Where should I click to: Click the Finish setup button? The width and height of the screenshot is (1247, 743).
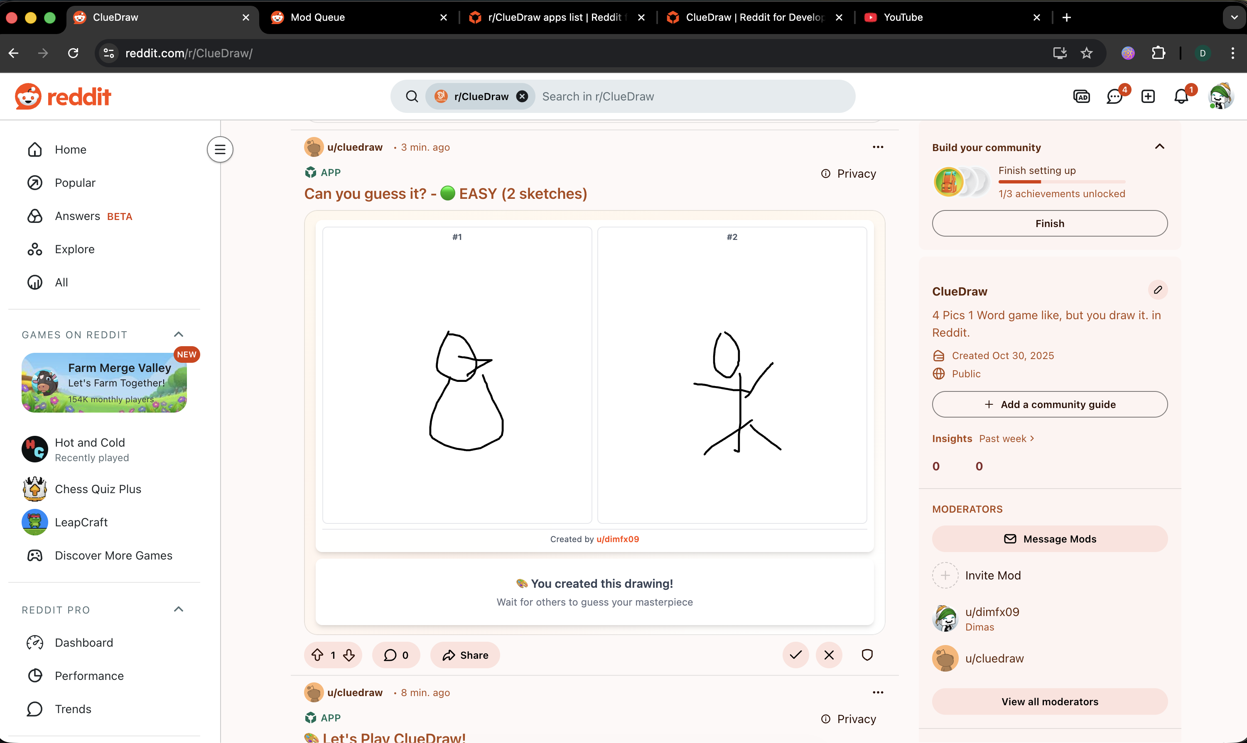1050,223
